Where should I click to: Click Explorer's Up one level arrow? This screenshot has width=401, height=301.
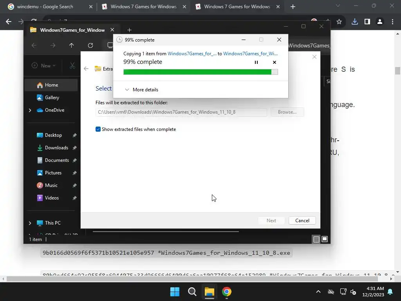[71, 45]
